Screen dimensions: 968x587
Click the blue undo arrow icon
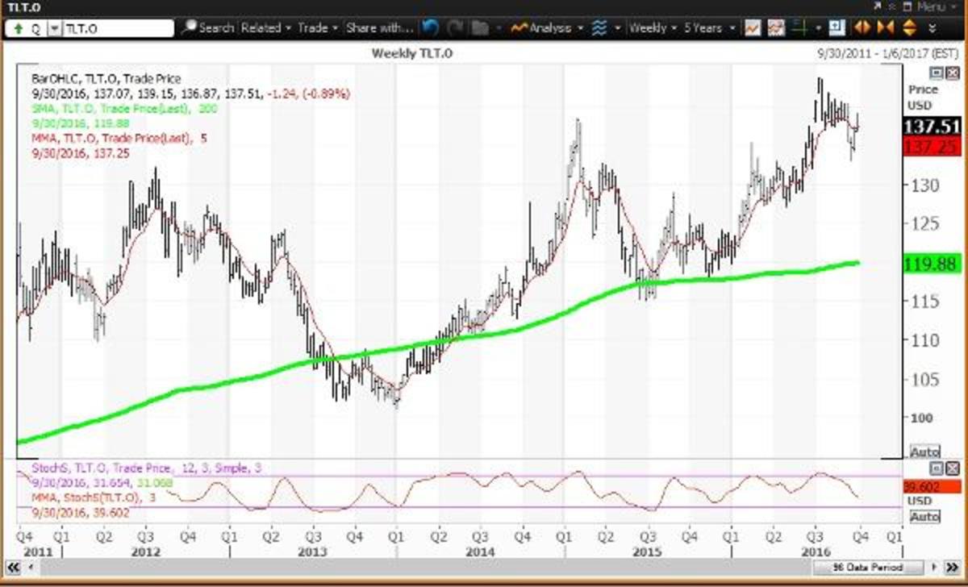point(430,27)
